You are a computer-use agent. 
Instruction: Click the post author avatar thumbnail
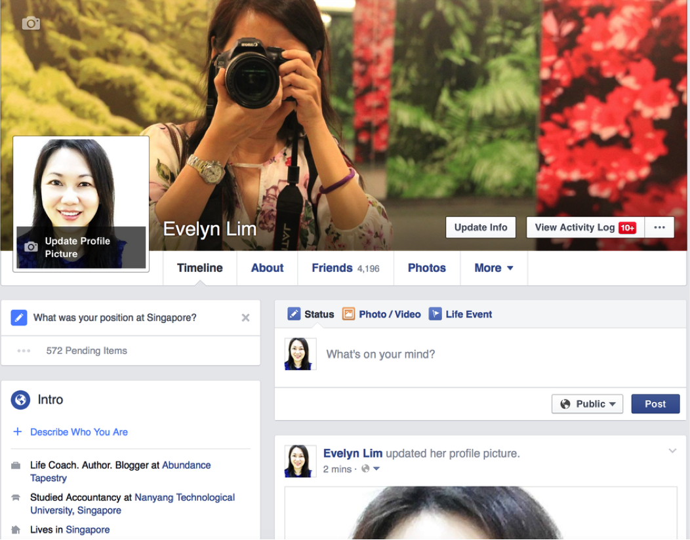coord(300,461)
